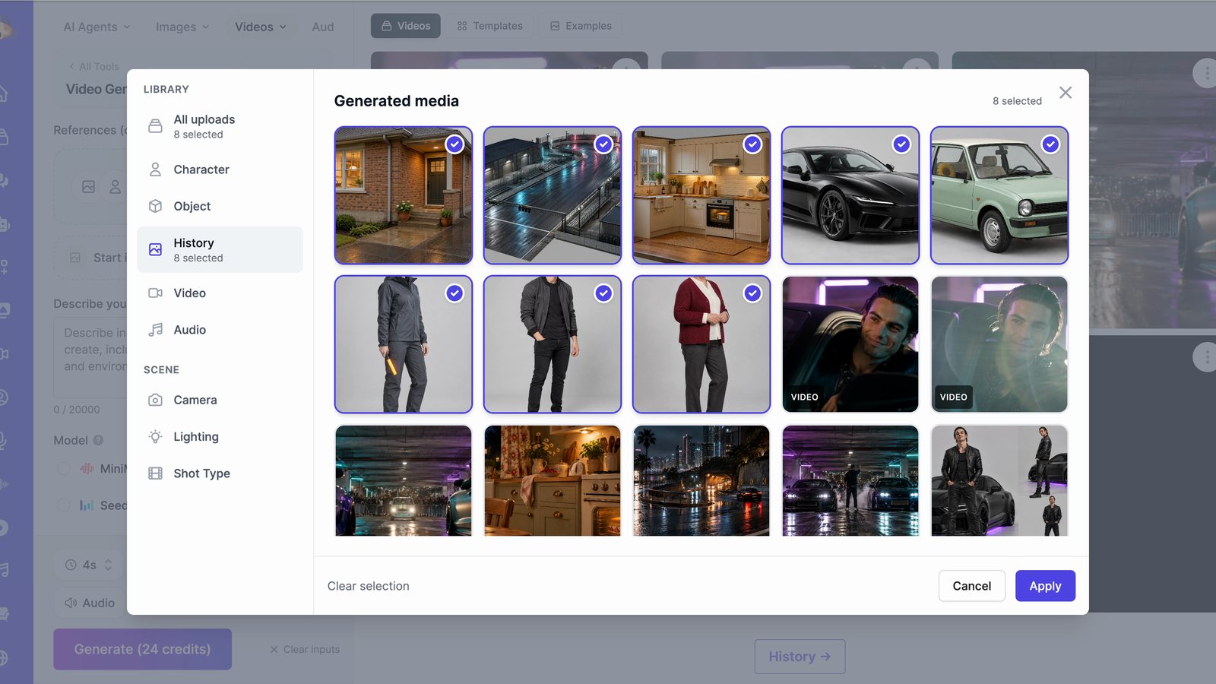
Task: Click the All Tools back link
Action: click(x=94, y=67)
